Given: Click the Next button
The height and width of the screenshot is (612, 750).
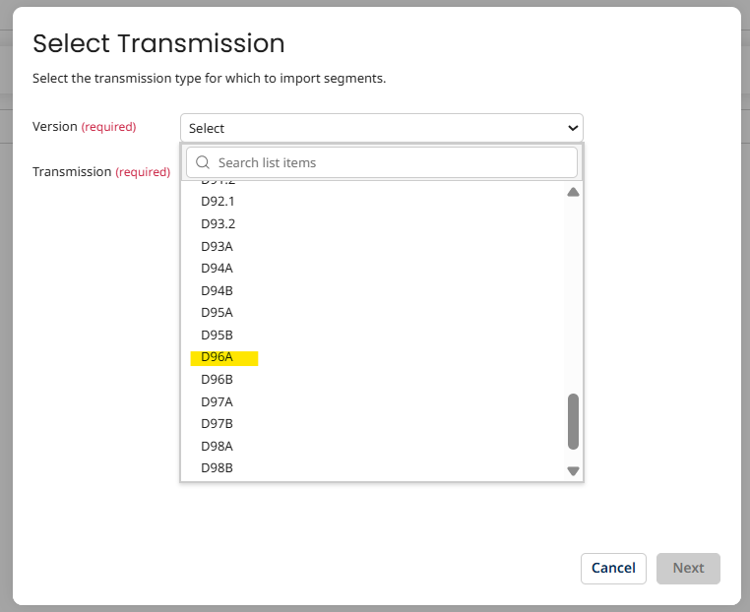Looking at the screenshot, I should coord(688,568).
